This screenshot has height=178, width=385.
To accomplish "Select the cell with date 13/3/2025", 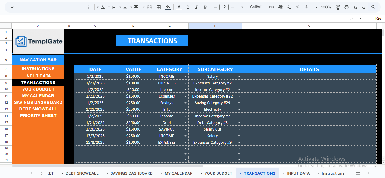I will coord(95,136).
